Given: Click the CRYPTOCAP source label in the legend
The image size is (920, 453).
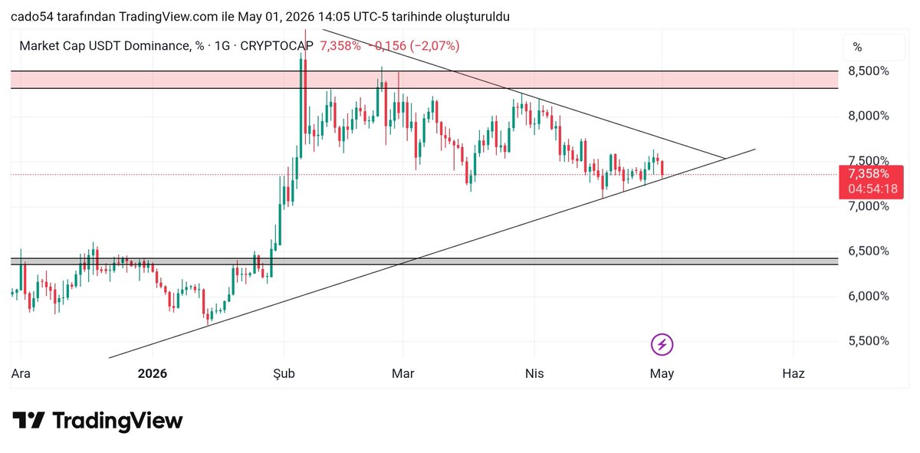Looking at the screenshot, I should click(277, 46).
